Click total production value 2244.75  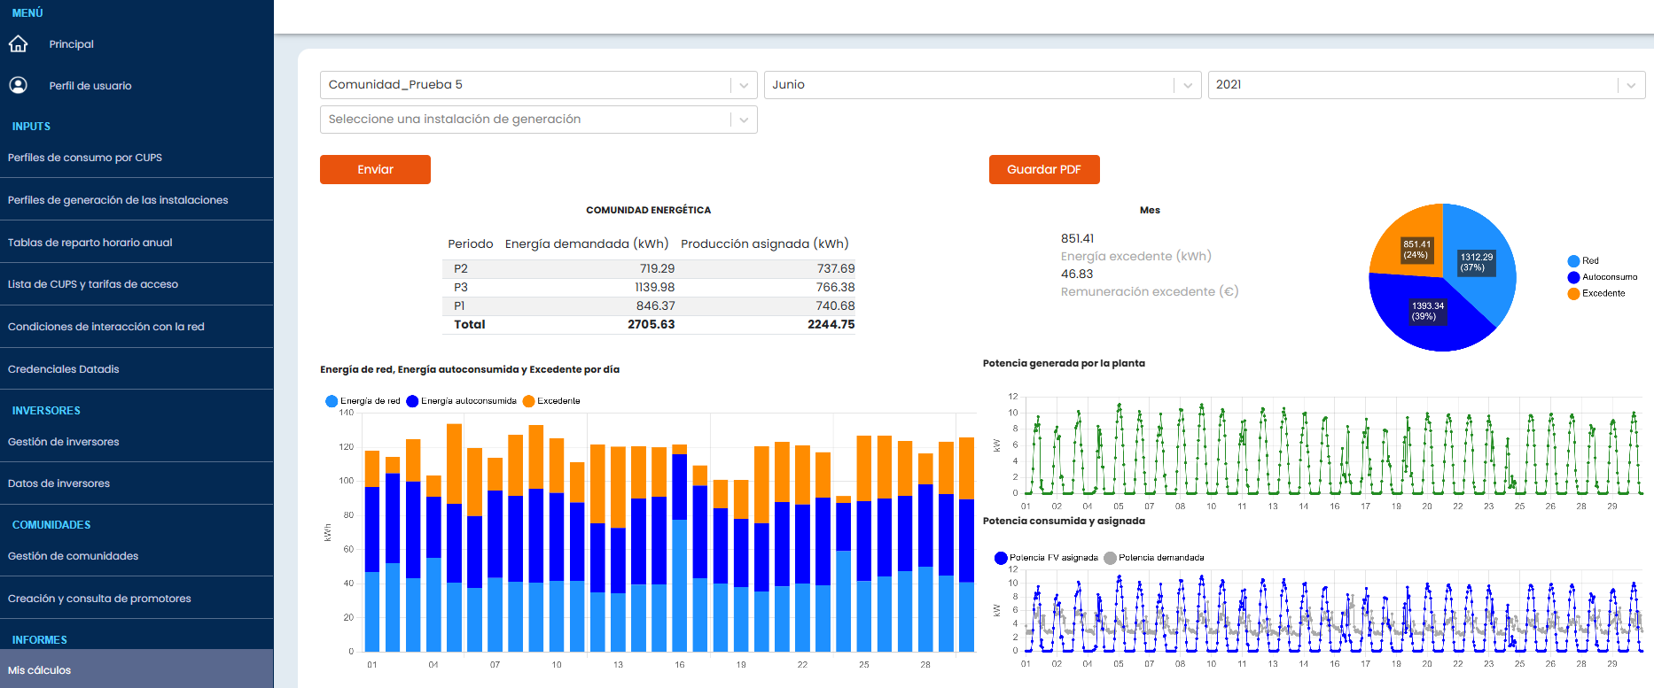(x=831, y=324)
